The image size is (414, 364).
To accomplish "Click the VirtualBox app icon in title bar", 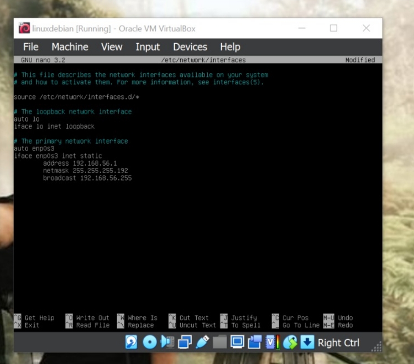I will 24,28.
